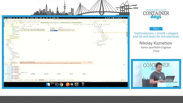Collapse the 'public' schema node
The width and height of the screenshot is (183, 103).
point(98,31)
